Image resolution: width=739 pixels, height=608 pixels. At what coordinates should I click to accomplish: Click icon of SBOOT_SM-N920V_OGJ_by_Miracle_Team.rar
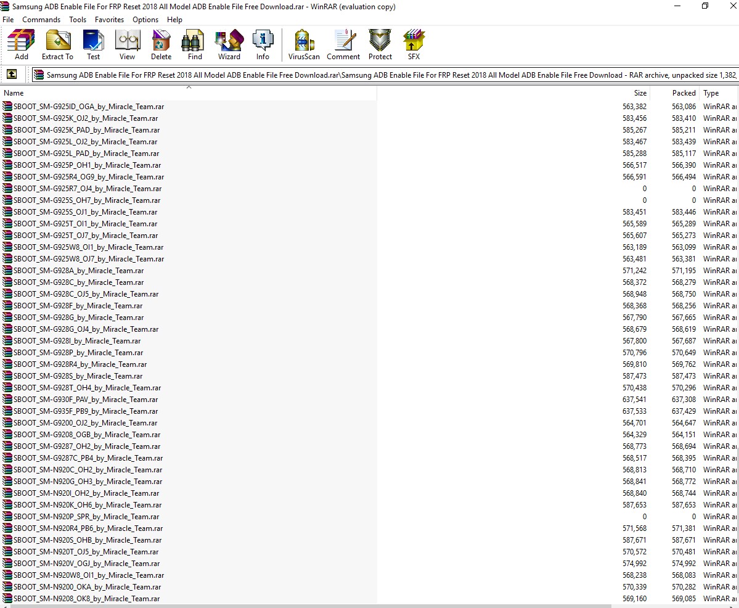7,564
